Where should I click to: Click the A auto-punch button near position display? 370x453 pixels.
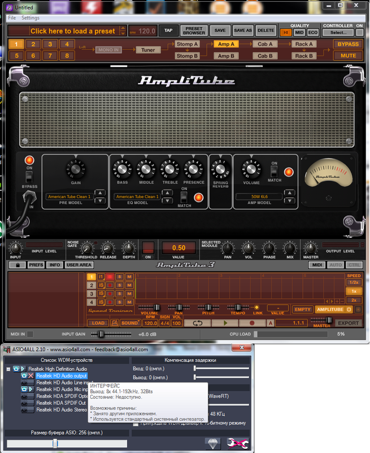click(270, 323)
